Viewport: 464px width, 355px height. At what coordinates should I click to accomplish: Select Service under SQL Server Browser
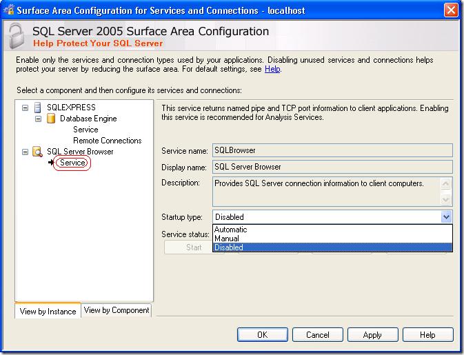72,163
